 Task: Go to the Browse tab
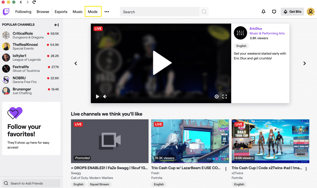click(43, 12)
